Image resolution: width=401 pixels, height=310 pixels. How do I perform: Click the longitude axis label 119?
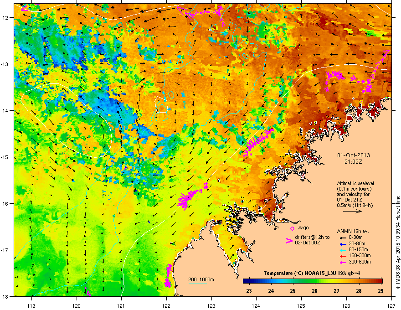(x=31, y=305)
